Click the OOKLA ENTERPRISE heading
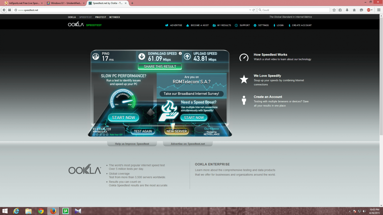 tap(212, 164)
